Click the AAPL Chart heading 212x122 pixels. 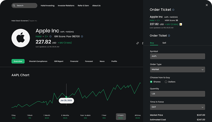(x=21, y=75)
